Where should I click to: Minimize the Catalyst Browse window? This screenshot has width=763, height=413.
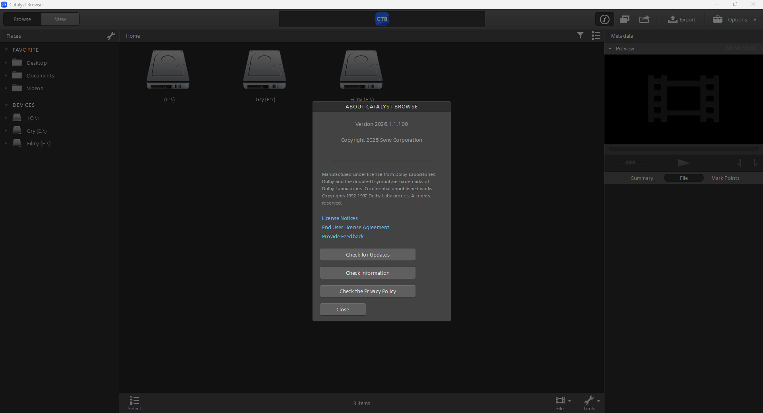(717, 4)
